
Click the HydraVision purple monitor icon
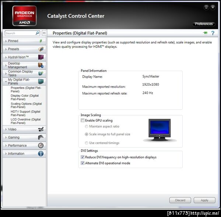[x=41, y=57]
